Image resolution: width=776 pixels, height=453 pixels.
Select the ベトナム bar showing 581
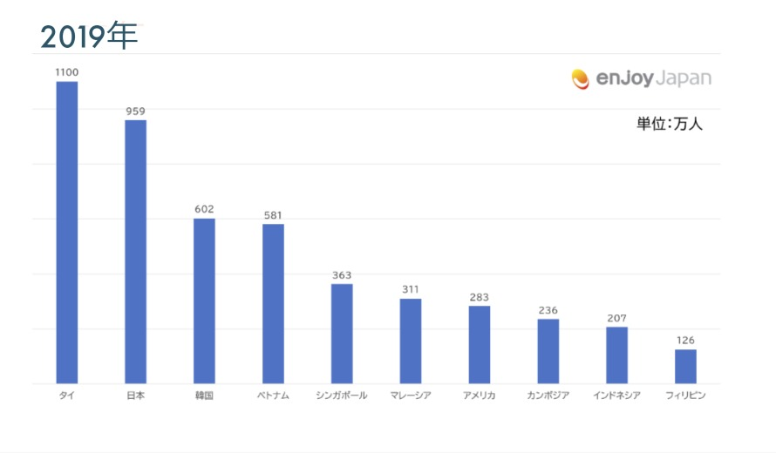(x=273, y=304)
